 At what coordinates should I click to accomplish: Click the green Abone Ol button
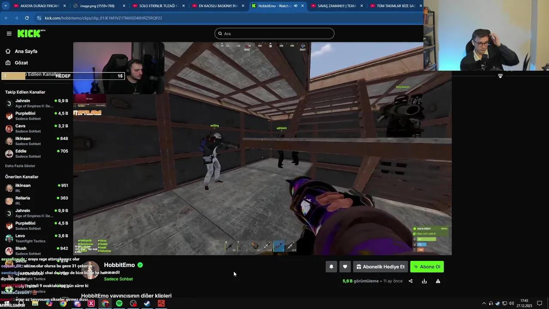(427, 267)
